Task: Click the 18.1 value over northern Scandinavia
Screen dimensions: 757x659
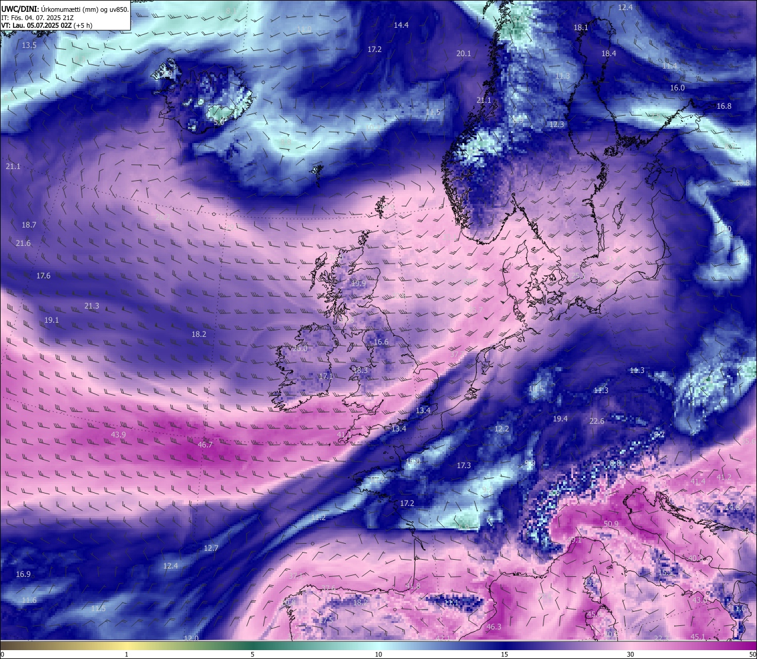Action: coord(581,28)
